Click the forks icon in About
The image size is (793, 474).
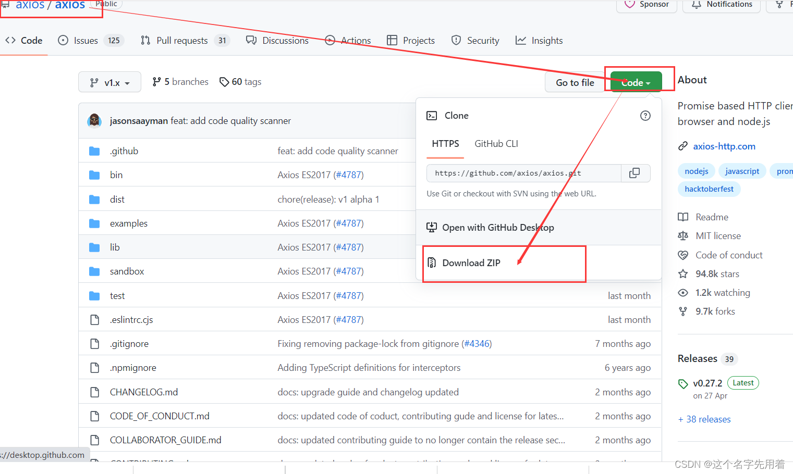pyautogui.click(x=683, y=311)
